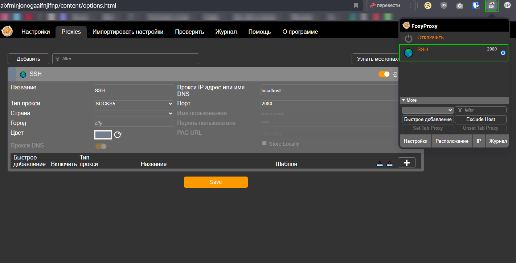The image size is (516, 263).
Task: Open the uBlock Origin shield extension
Action: coord(443,5)
